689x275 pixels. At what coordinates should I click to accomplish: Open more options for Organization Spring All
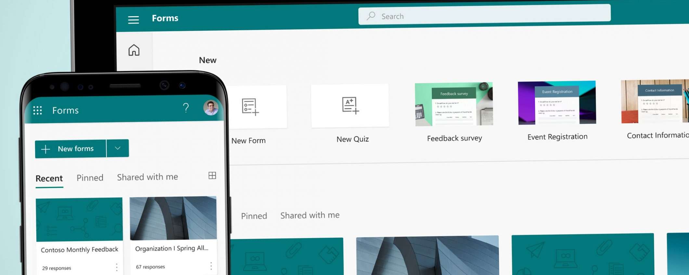tap(211, 266)
